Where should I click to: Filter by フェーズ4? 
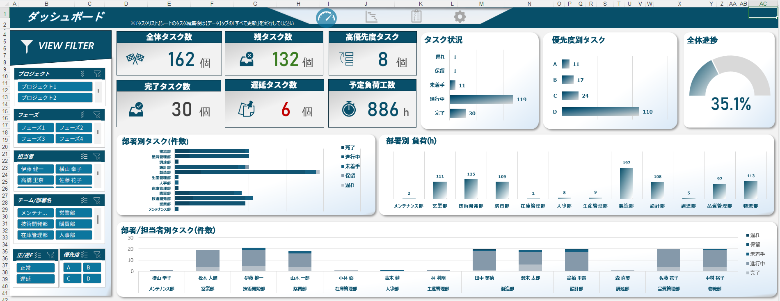pyautogui.click(x=74, y=139)
